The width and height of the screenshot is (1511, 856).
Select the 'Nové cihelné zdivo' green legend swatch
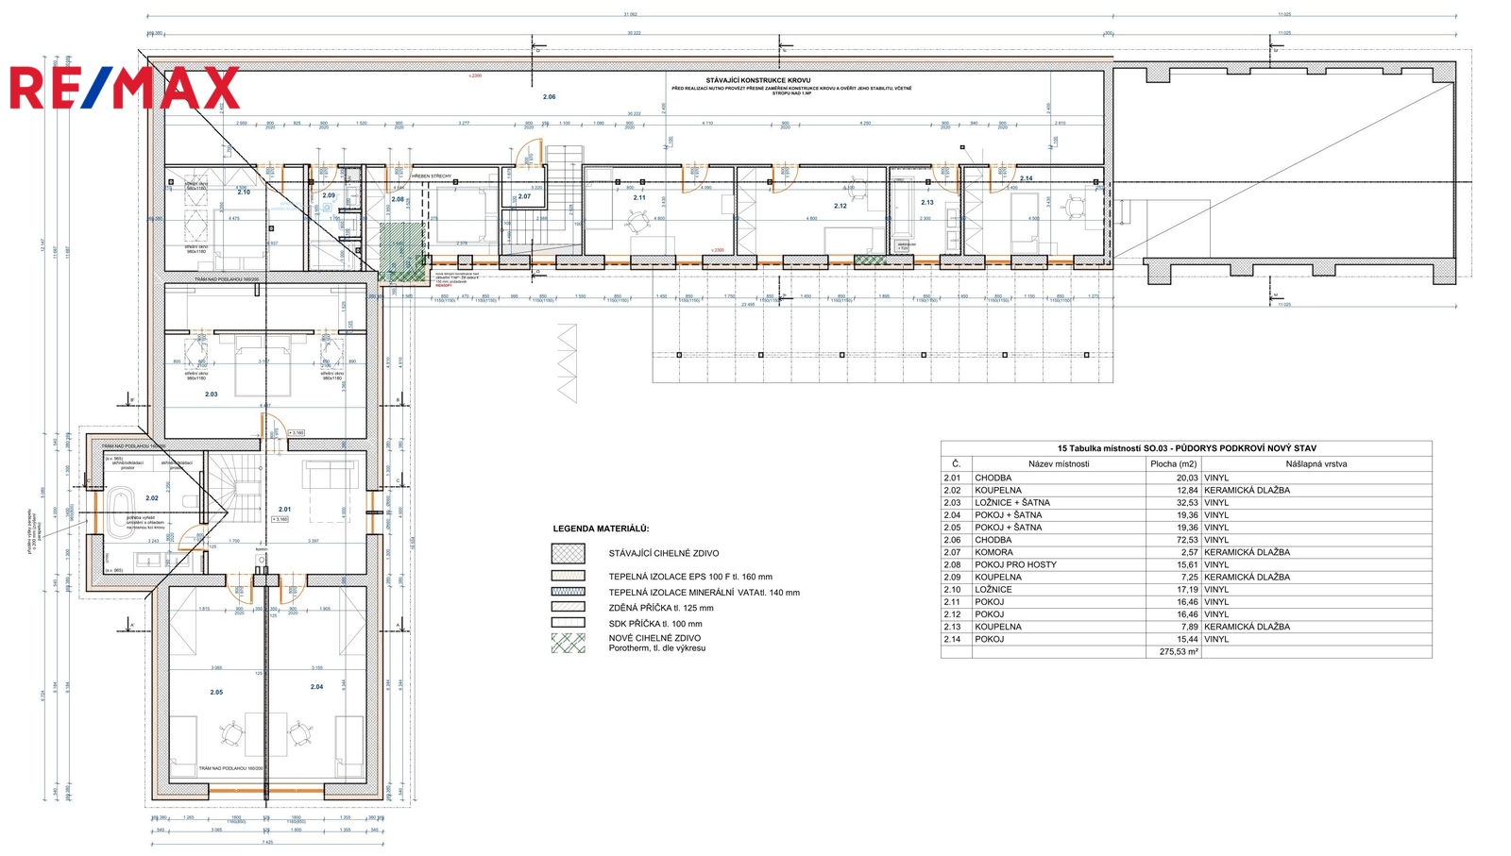568,643
